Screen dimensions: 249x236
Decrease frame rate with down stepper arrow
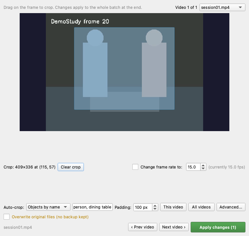[203, 168]
